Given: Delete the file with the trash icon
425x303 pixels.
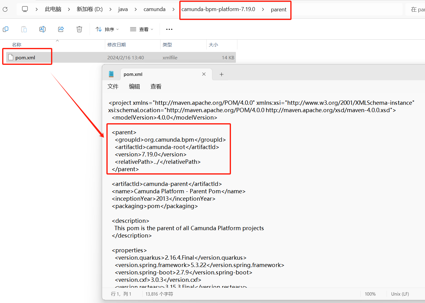Looking at the screenshot, I should 79,29.
